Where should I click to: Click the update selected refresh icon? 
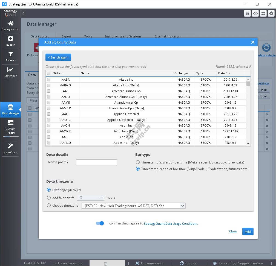pos(266,48)
